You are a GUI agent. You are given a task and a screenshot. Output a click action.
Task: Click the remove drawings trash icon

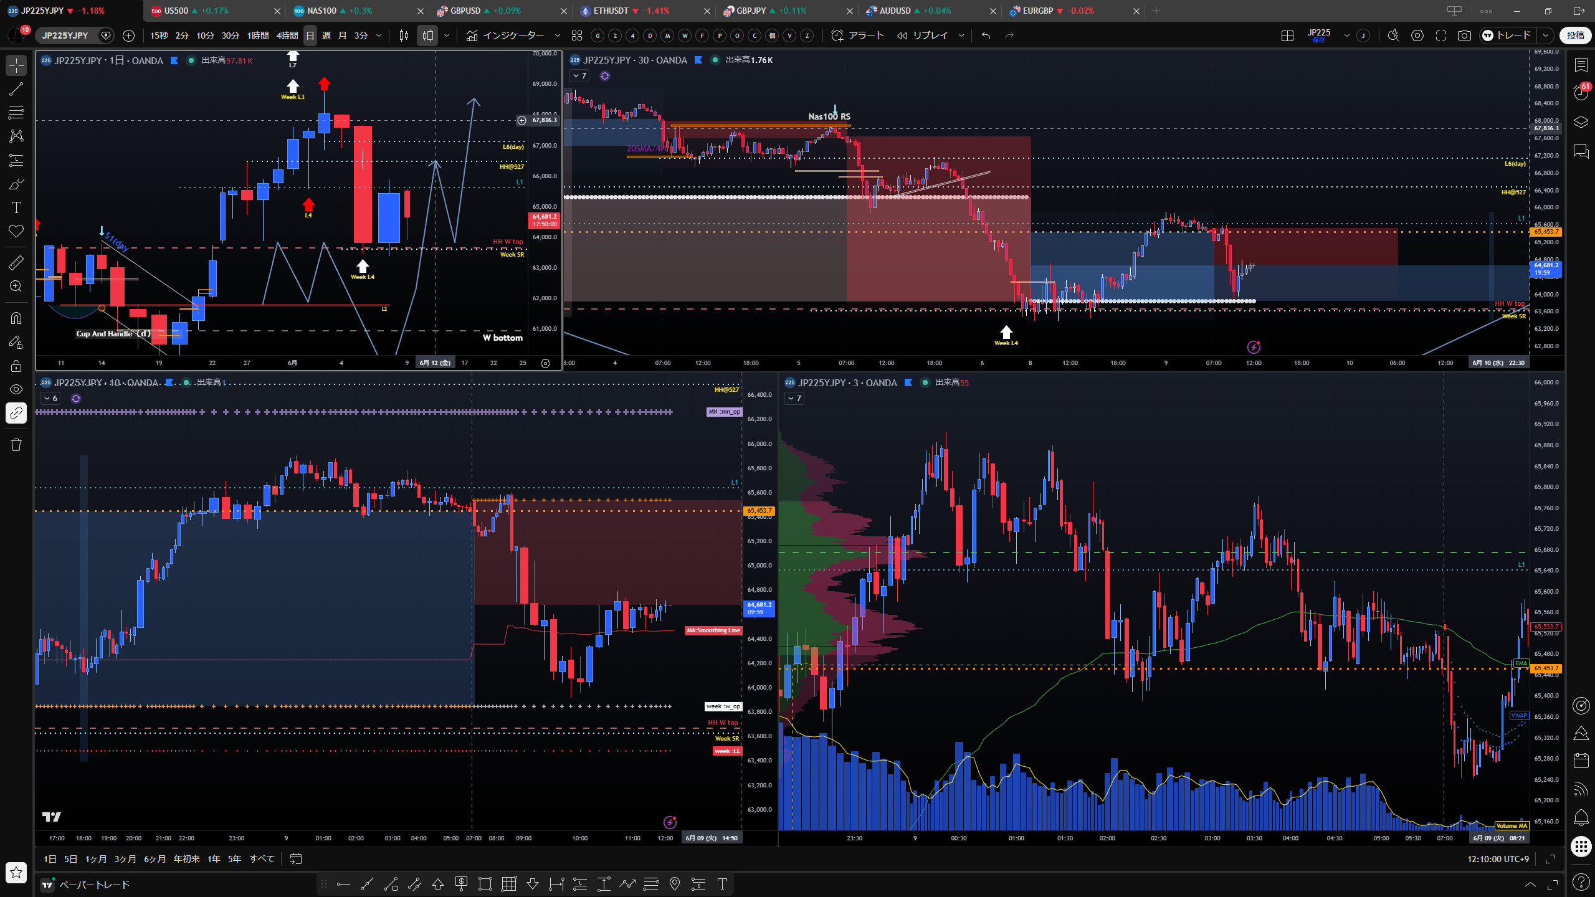tap(16, 445)
